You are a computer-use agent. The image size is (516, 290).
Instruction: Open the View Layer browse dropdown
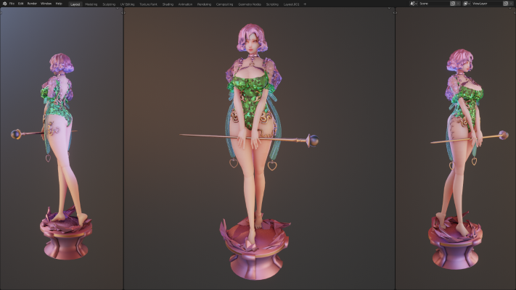467,4
